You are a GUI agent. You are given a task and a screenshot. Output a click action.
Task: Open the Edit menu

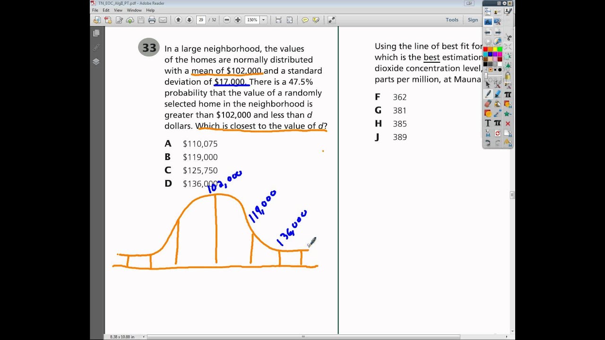pyautogui.click(x=106, y=10)
